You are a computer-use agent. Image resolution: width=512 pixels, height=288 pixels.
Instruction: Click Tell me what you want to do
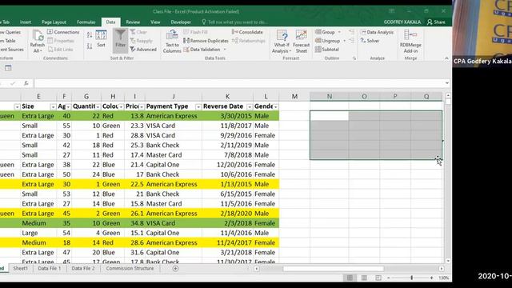[234, 22]
